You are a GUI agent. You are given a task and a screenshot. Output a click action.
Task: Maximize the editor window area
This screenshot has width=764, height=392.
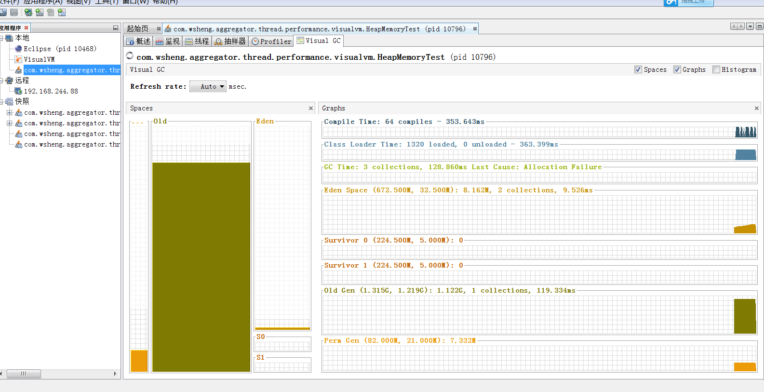coord(760,27)
